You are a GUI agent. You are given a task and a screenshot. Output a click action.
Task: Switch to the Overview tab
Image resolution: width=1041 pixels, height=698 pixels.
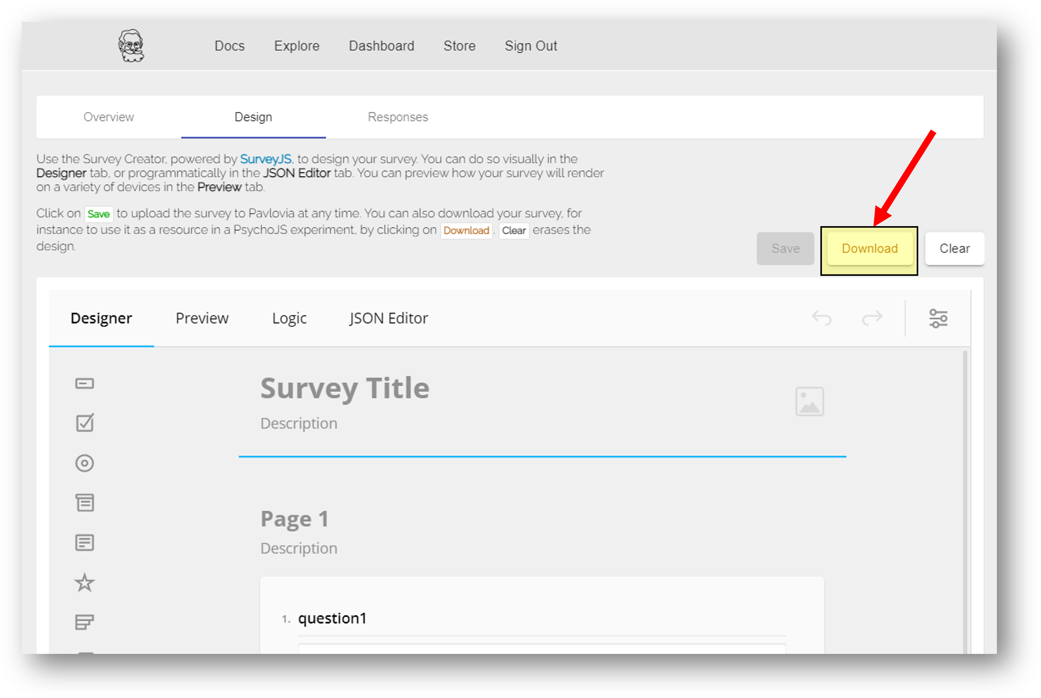[x=109, y=117]
